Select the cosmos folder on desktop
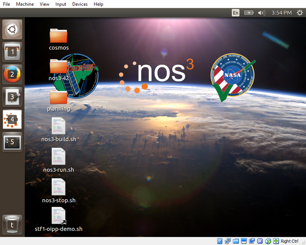Image resolution: width=306 pixels, height=245 pixels. click(x=59, y=40)
